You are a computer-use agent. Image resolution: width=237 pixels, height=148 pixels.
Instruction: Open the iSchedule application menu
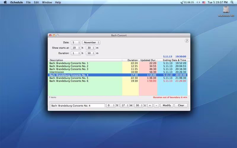coord(17,2)
